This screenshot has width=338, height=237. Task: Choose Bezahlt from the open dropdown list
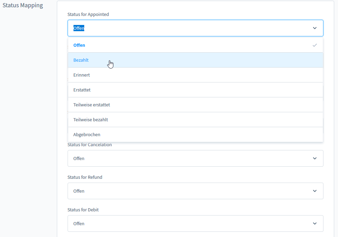coord(195,60)
